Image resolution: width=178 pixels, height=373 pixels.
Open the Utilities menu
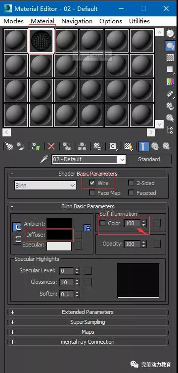(x=139, y=21)
